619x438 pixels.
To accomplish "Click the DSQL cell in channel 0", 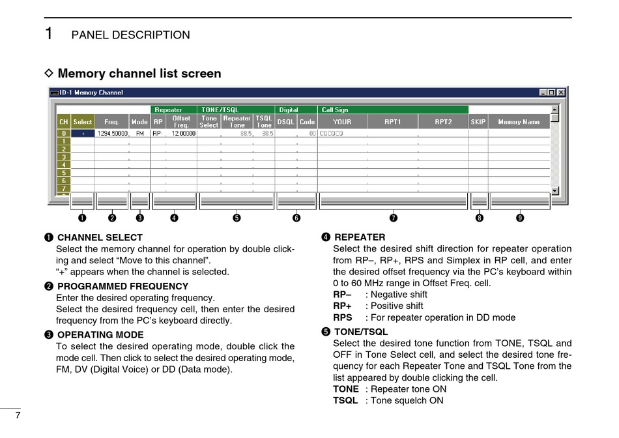I will [x=285, y=133].
